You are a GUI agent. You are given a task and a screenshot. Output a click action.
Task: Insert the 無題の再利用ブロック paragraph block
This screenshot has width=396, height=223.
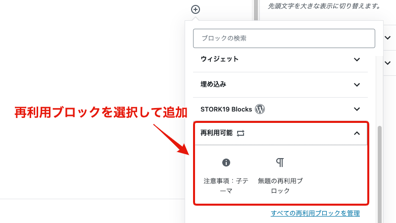(280, 175)
